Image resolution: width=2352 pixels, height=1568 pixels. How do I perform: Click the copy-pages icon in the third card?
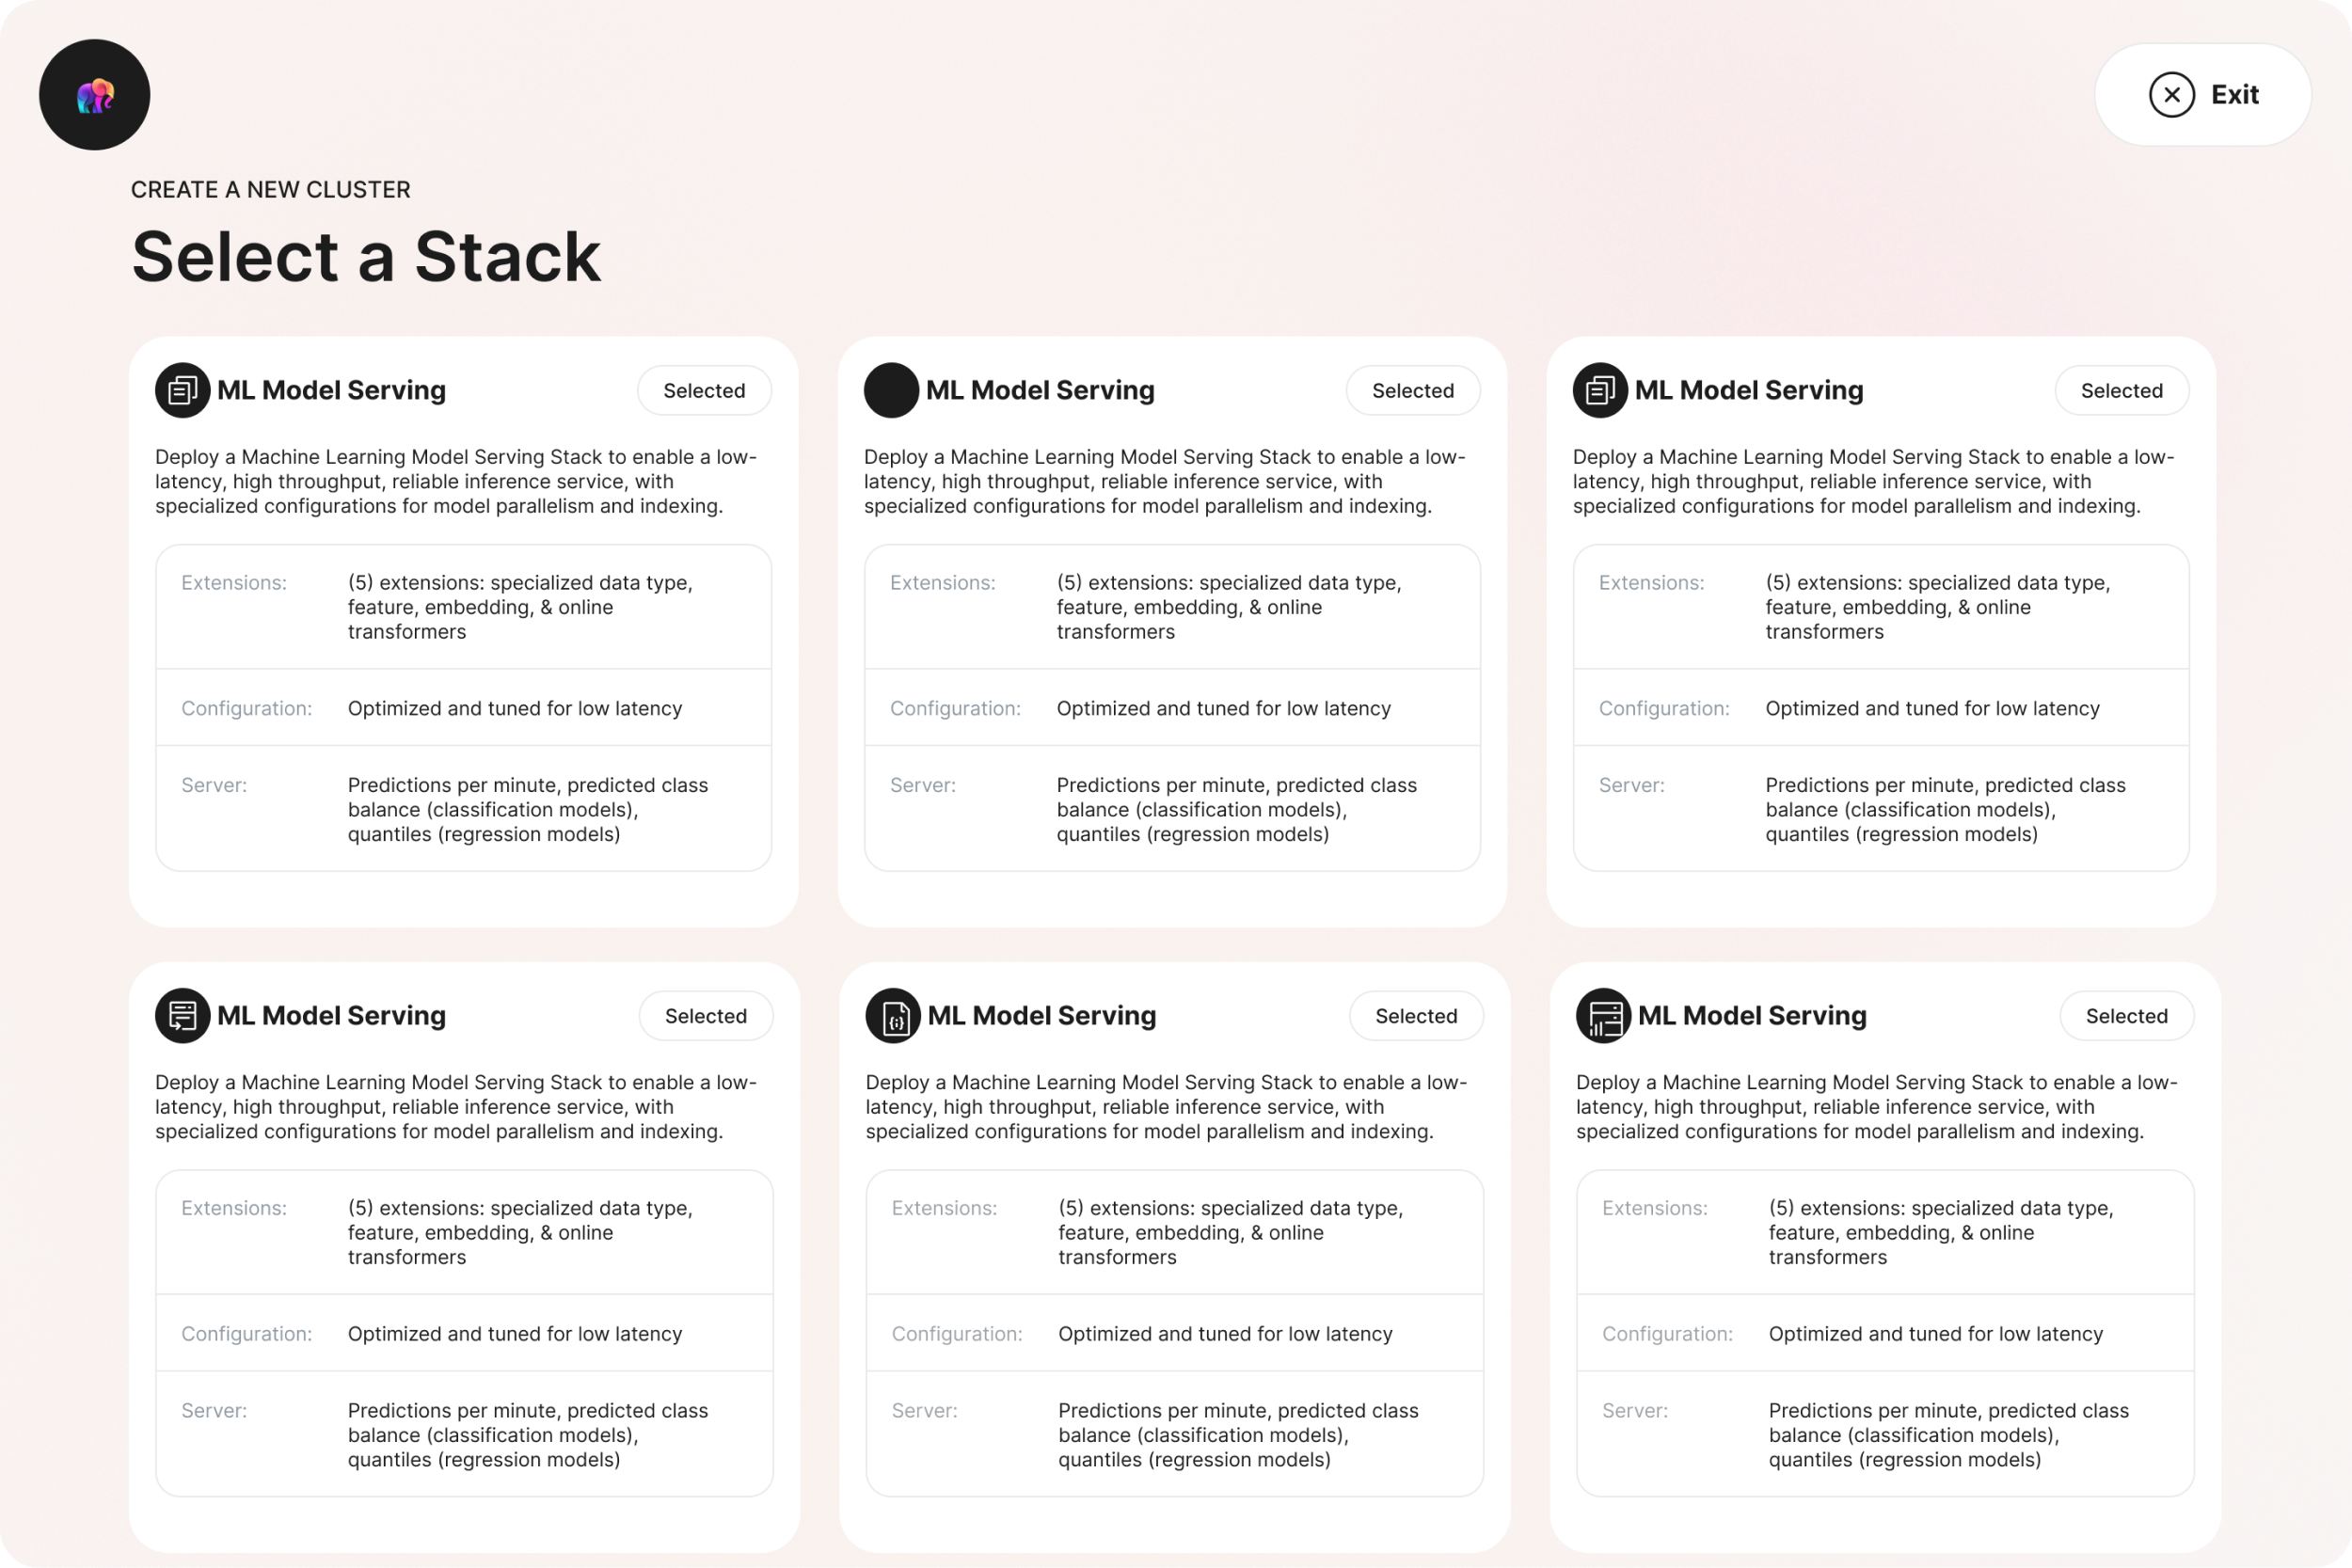pos(1600,390)
